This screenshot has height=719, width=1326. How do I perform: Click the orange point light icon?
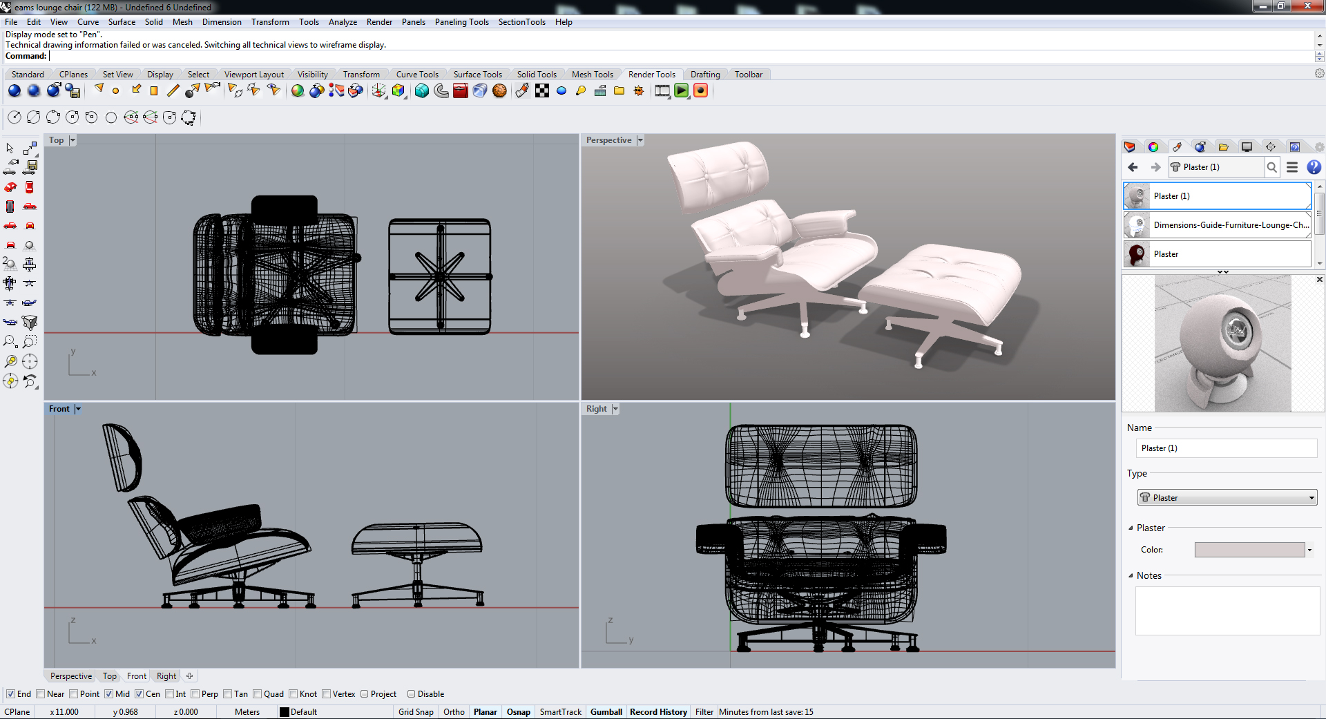point(115,90)
